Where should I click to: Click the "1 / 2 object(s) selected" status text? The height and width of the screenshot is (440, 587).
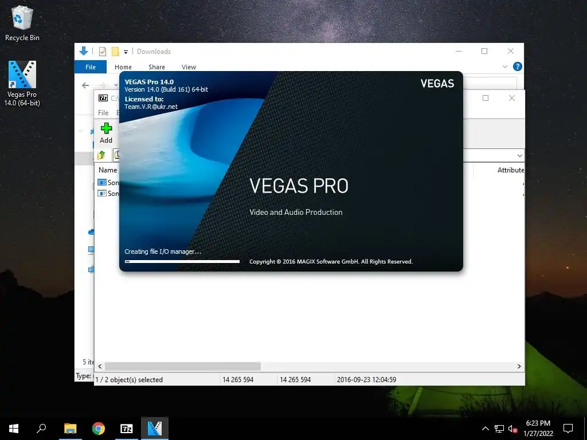pos(129,379)
